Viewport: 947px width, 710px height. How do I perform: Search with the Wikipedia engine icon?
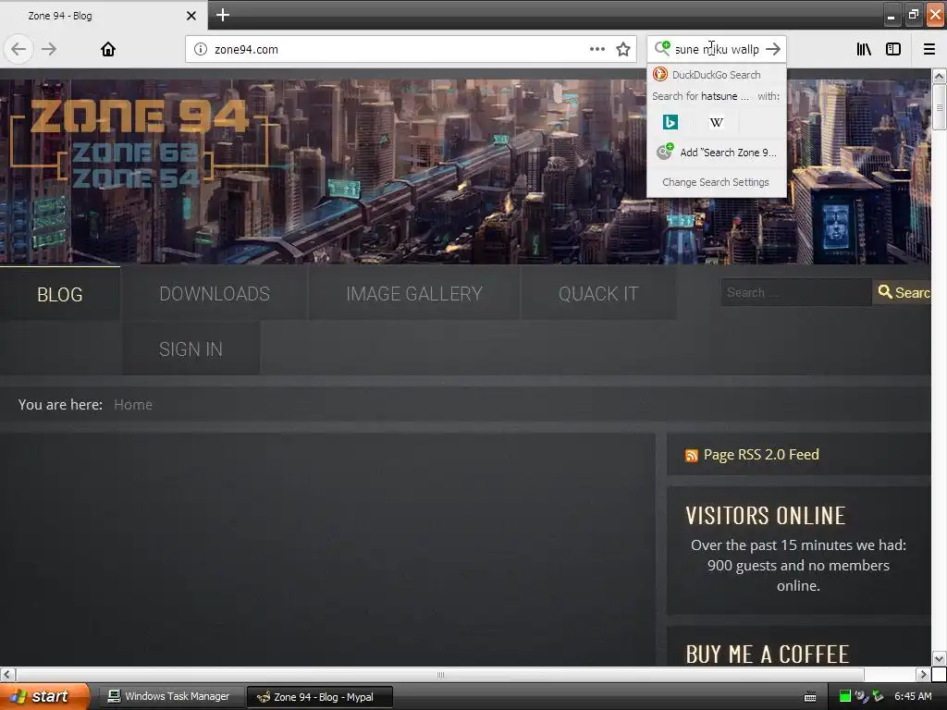(x=717, y=122)
